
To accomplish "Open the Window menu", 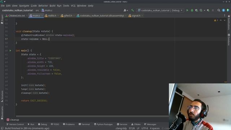I will (x=82, y=6).
